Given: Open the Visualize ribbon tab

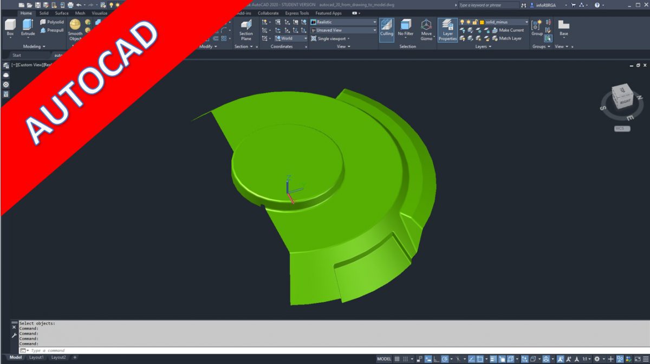Looking at the screenshot, I should [99, 12].
